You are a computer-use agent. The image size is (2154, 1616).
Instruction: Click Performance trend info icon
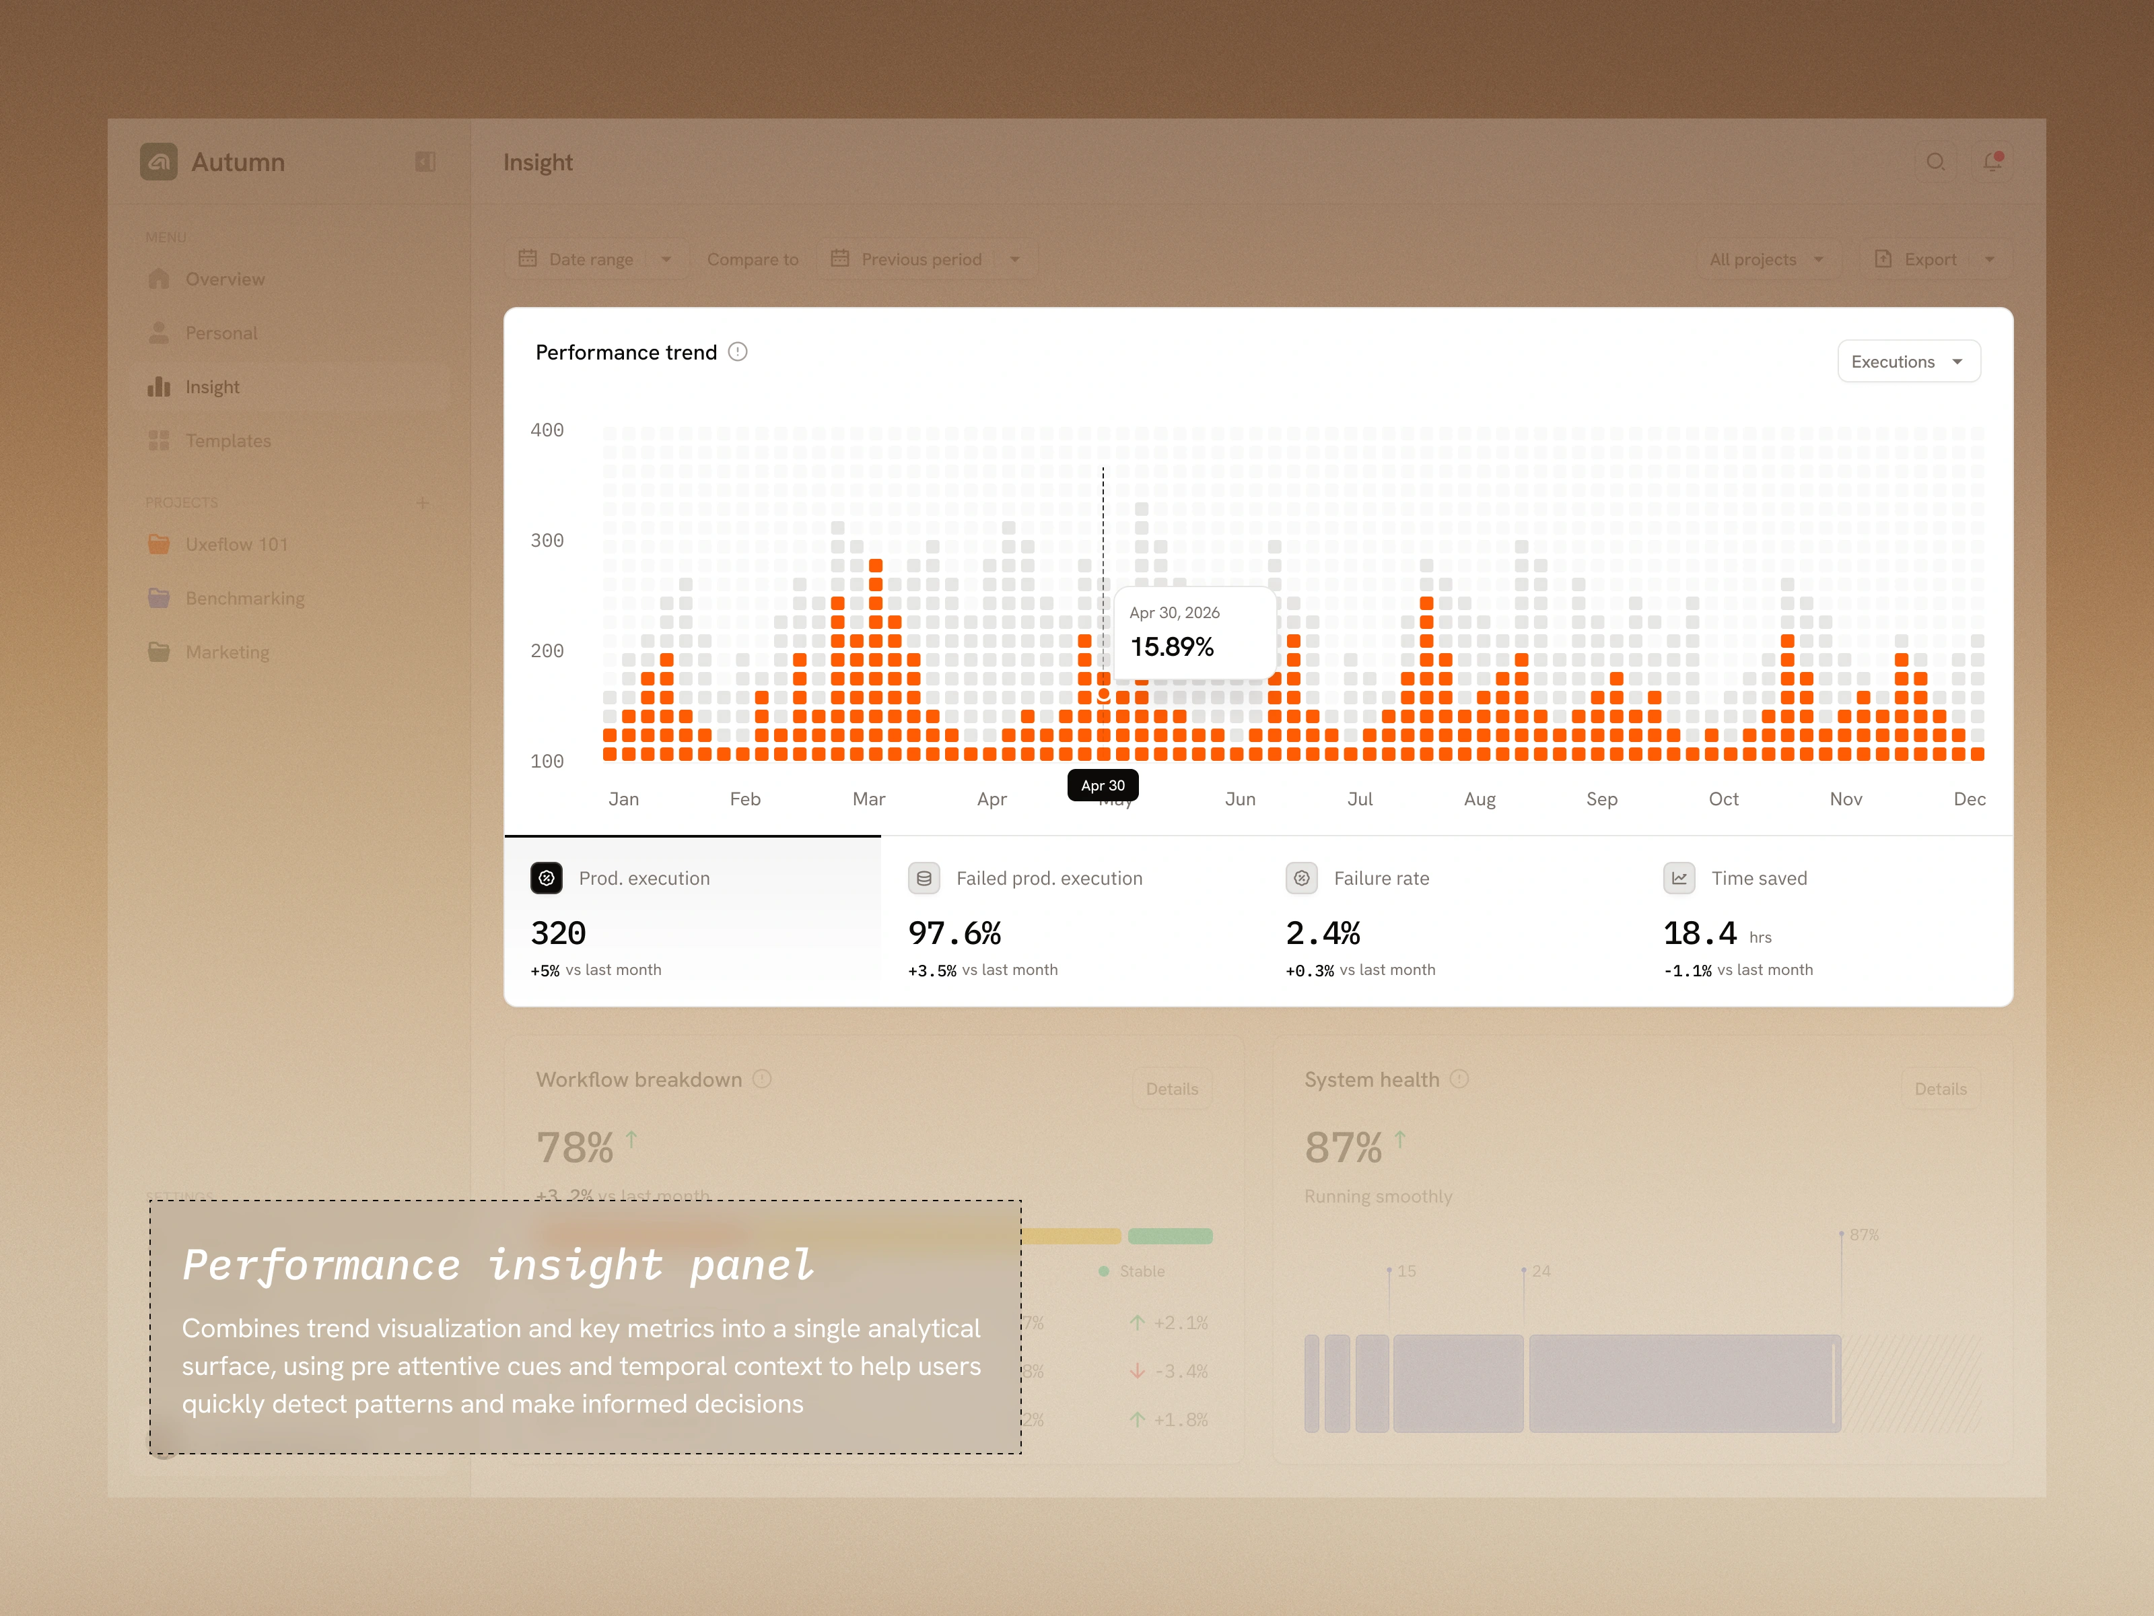click(738, 351)
